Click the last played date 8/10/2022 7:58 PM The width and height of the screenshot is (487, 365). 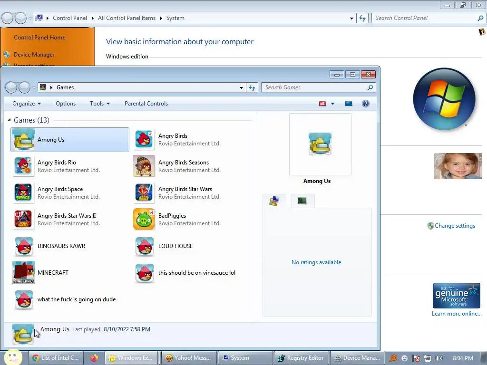pyautogui.click(x=127, y=329)
